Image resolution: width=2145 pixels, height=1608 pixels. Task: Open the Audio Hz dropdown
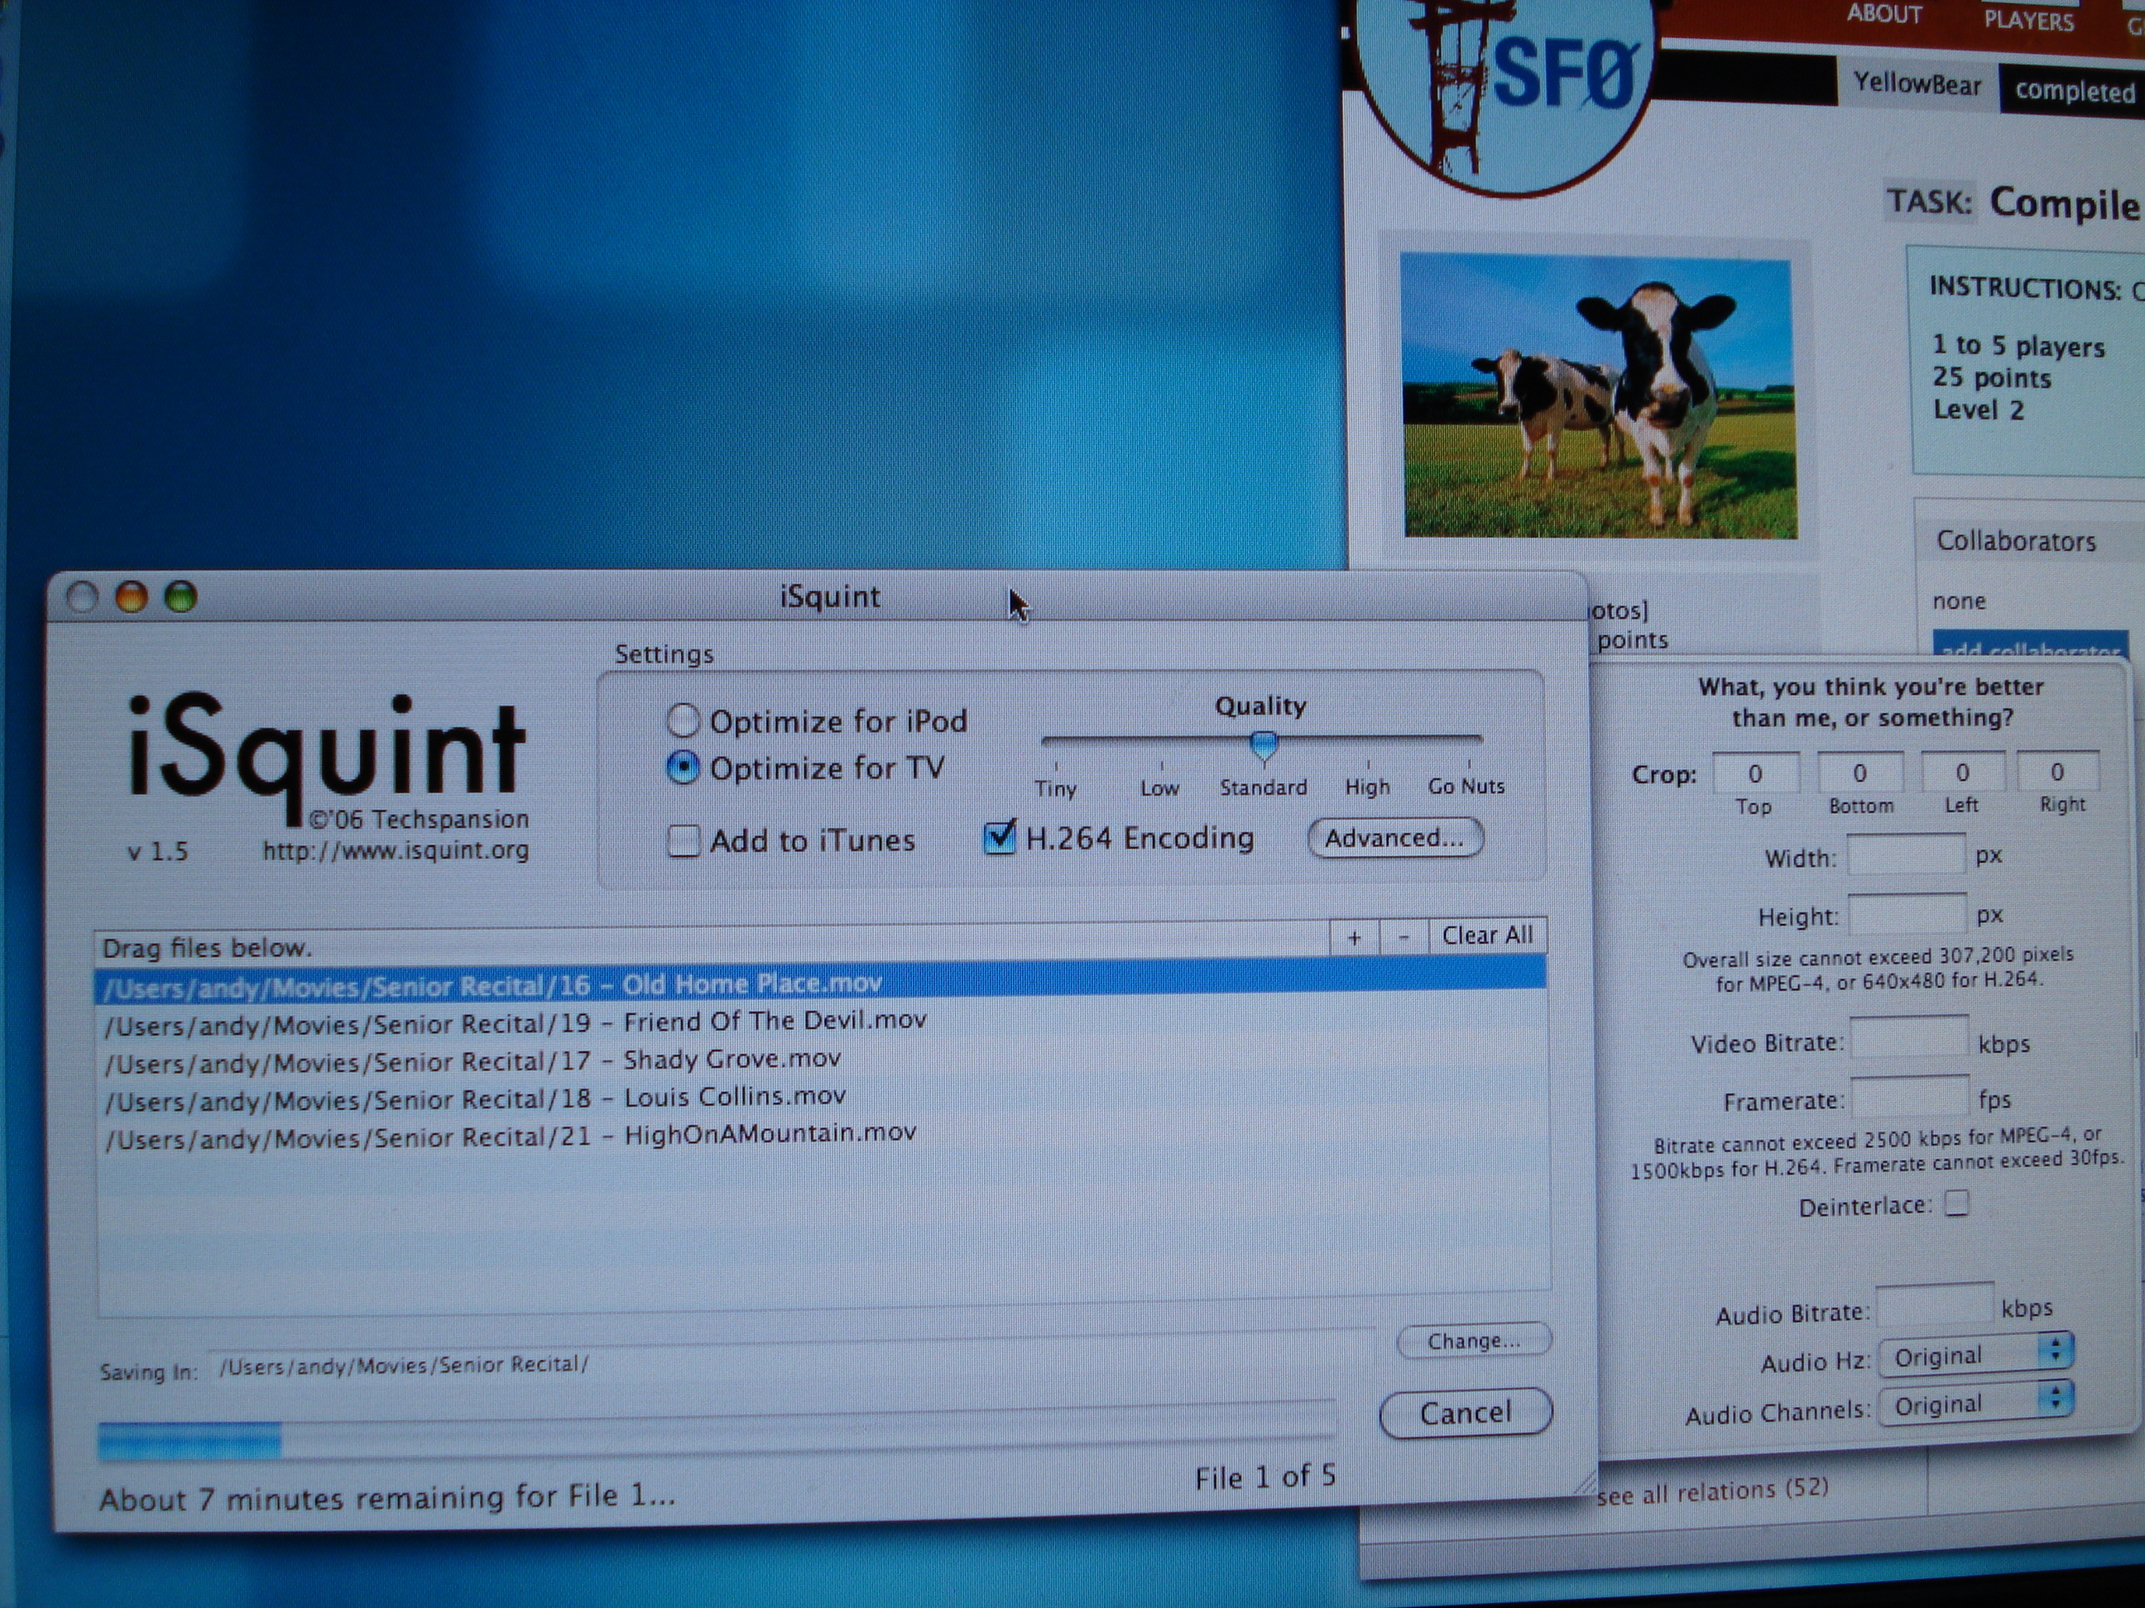tap(1975, 1355)
